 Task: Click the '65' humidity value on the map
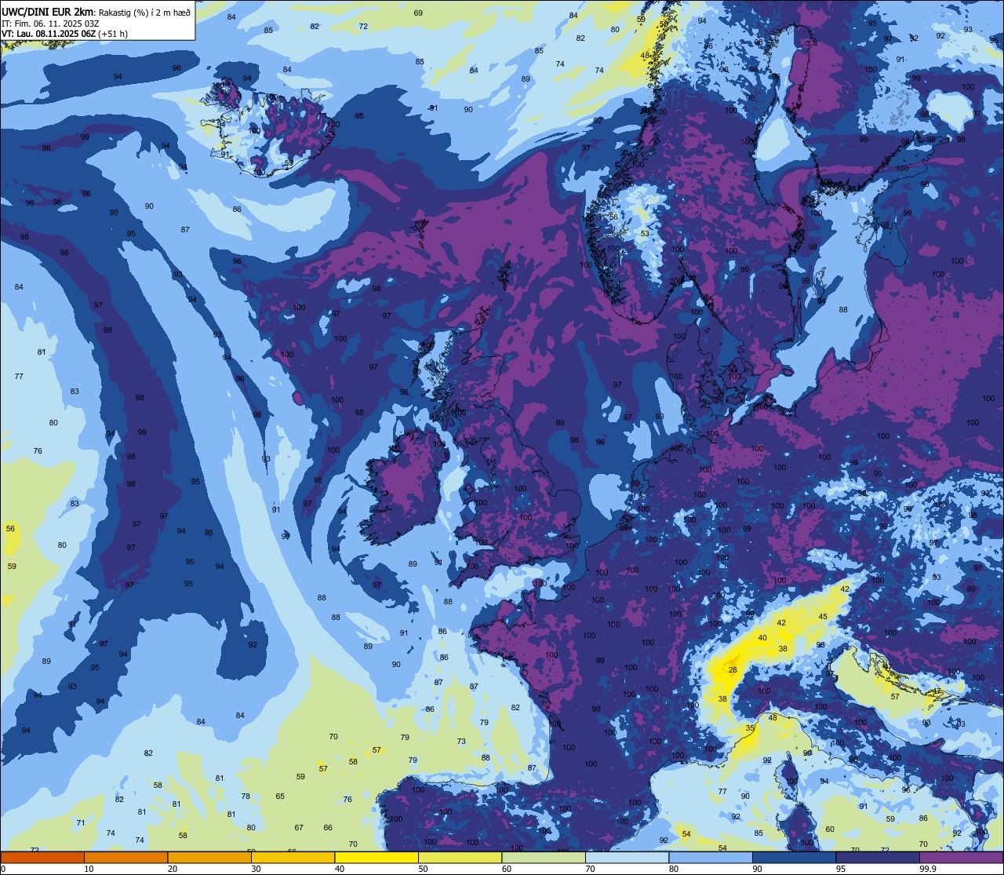(x=280, y=796)
